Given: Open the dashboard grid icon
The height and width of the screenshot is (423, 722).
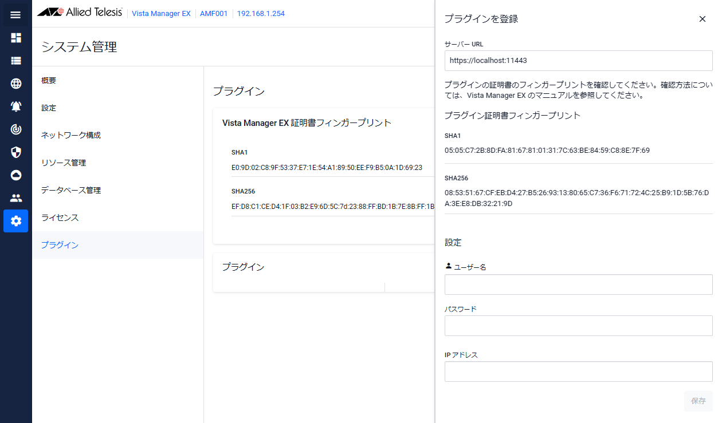Looking at the screenshot, I should pos(15,38).
